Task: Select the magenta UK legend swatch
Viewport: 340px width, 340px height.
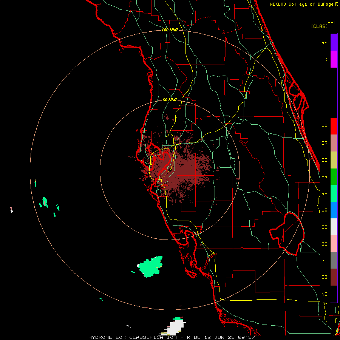Action: coord(334,59)
